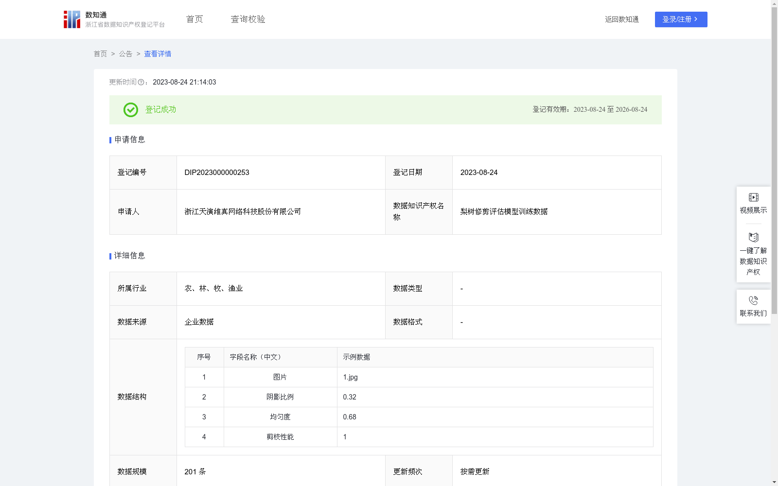The width and height of the screenshot is (778, 486).
Task: Click the 登录/注册 button
Action: [x=681, y=19]
